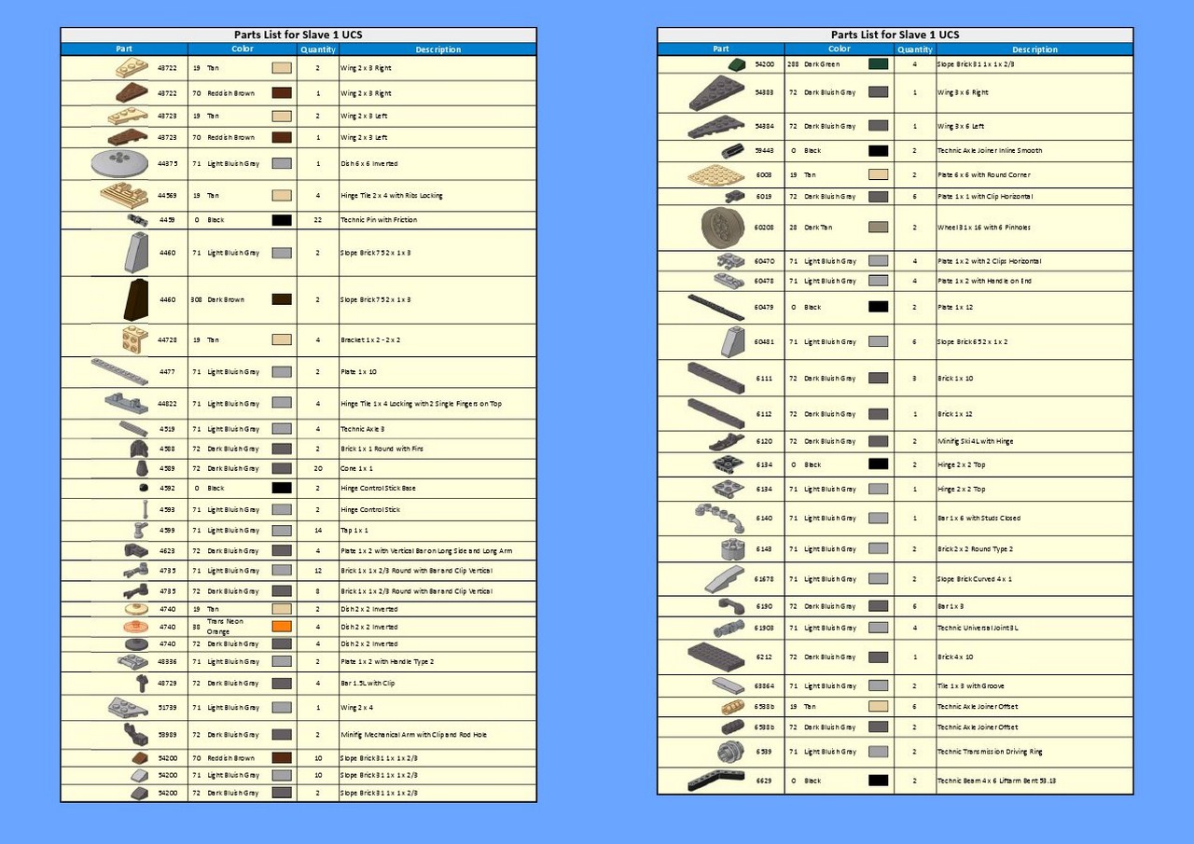Select the black Plate 1 x 12 part image
The height and width of the screenshot is (844, 1194).
(716, 306)
